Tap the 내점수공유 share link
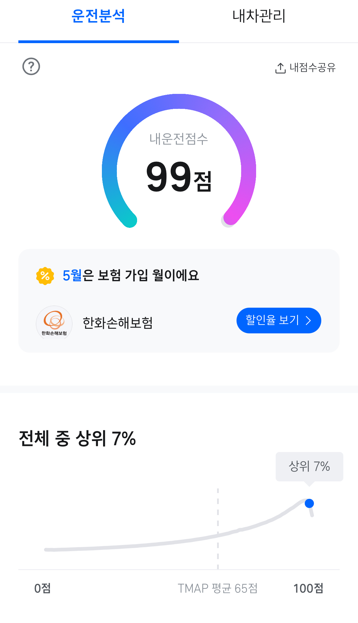358x623 pixels. coord(305,68)
